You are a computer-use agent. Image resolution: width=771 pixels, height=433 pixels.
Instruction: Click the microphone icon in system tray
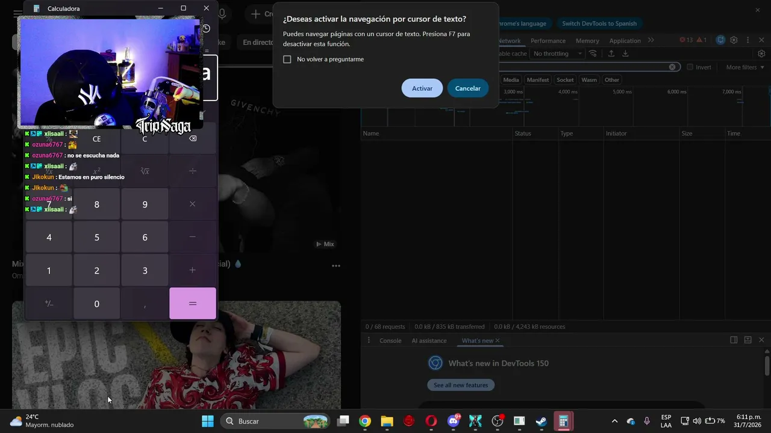pos(647,421)
